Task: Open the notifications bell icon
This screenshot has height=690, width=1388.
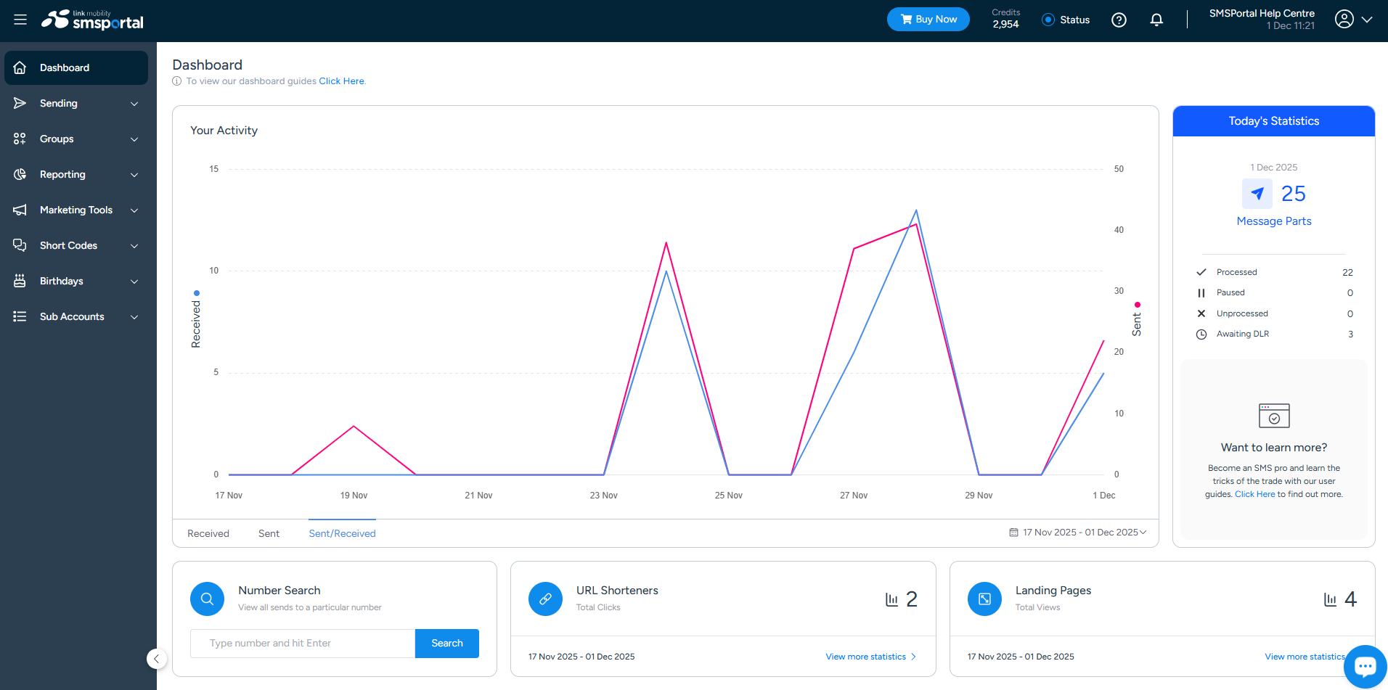Action: pos(1156,20)
